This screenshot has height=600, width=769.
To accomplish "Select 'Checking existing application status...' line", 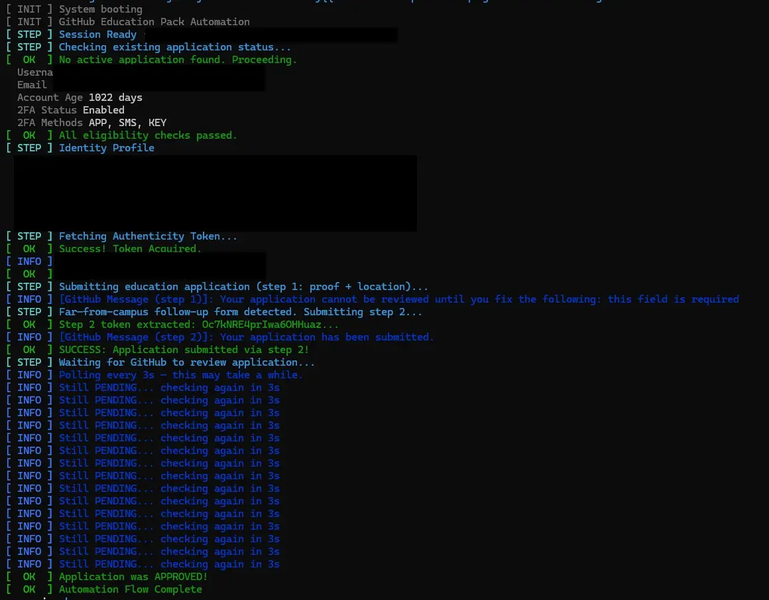I will 174,47.
